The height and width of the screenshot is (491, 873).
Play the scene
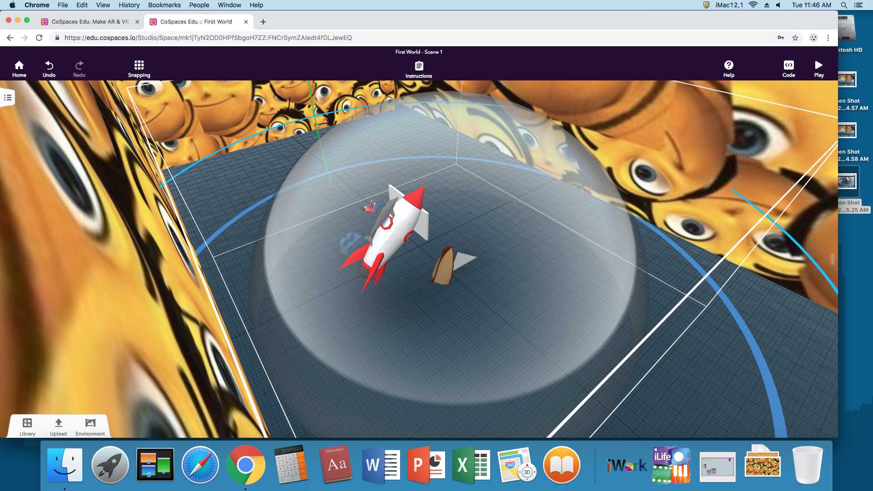tap(819, 69)
